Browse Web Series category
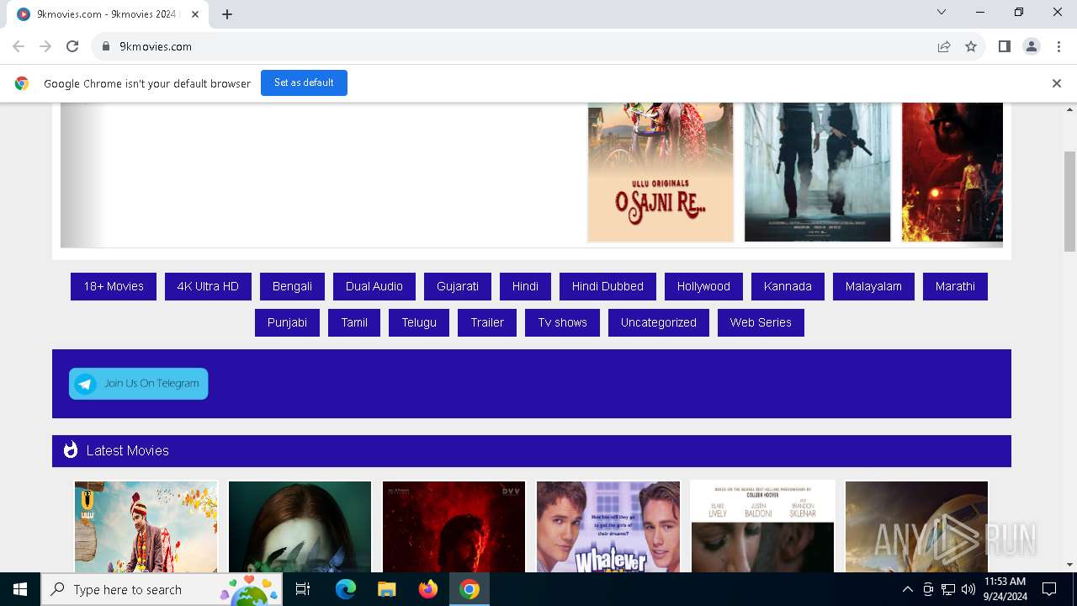 click(x=761, y=322)
